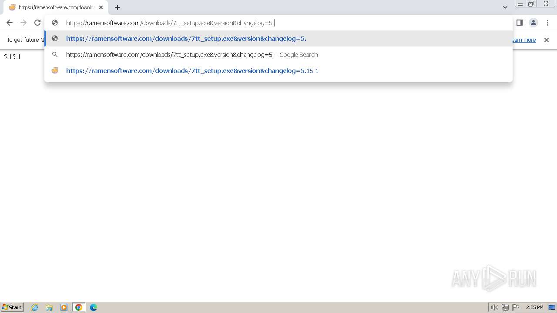The width and height of the screenshot is (557, 313).
Task: Click the Learn more link
Action: coord(523,40)
